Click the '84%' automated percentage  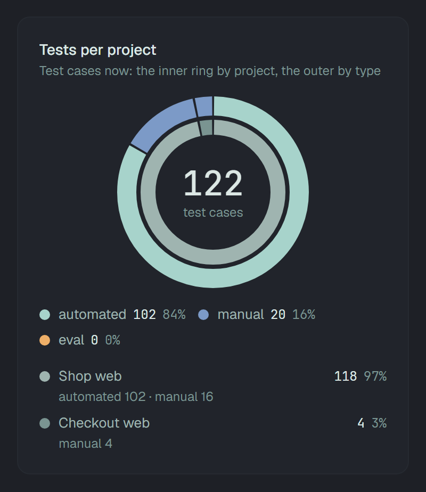[174, 314]
